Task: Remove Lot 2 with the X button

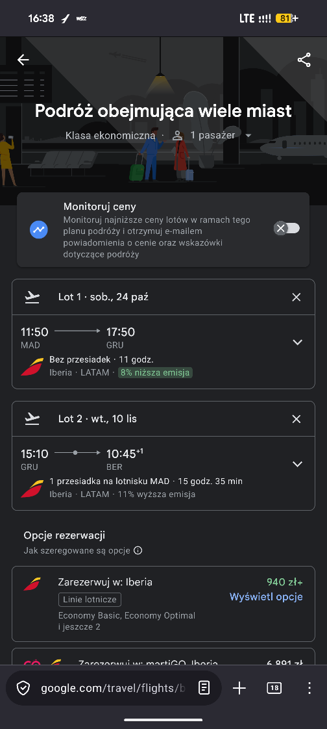Action: tap(297, 419)
